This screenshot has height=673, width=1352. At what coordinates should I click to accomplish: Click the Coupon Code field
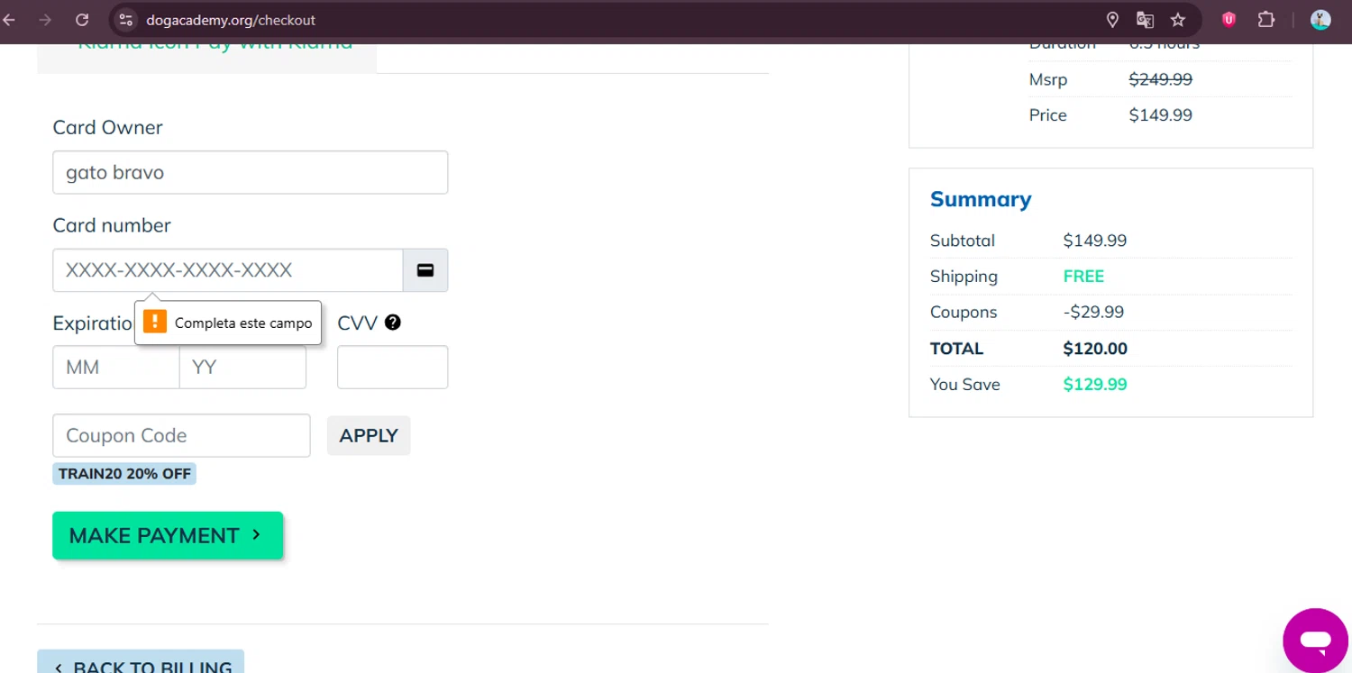tap(182, 436)
